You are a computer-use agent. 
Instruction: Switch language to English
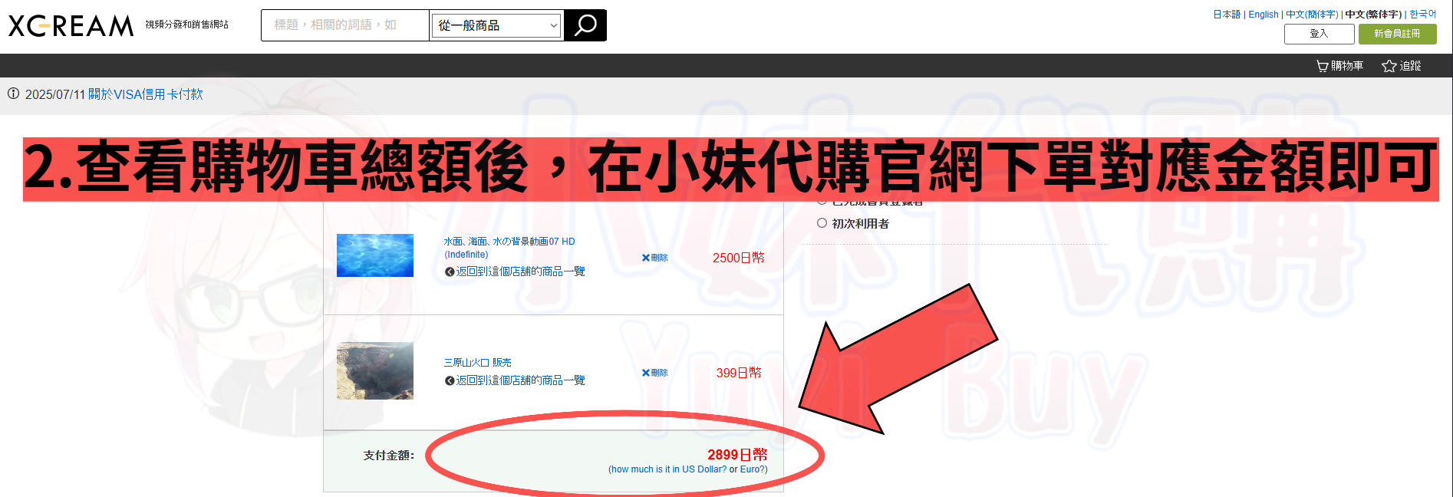1263,14
